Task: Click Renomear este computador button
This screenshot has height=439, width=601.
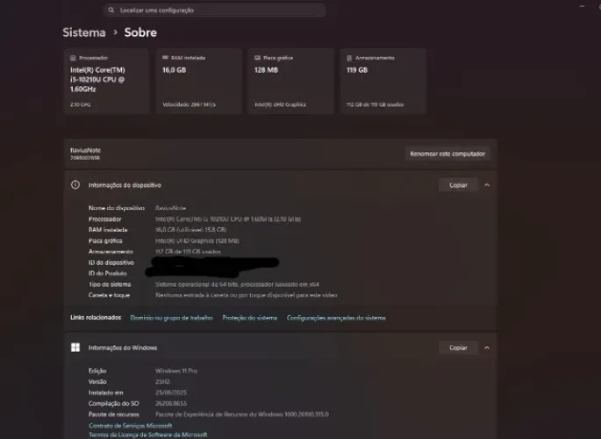Action: [447, 154]
